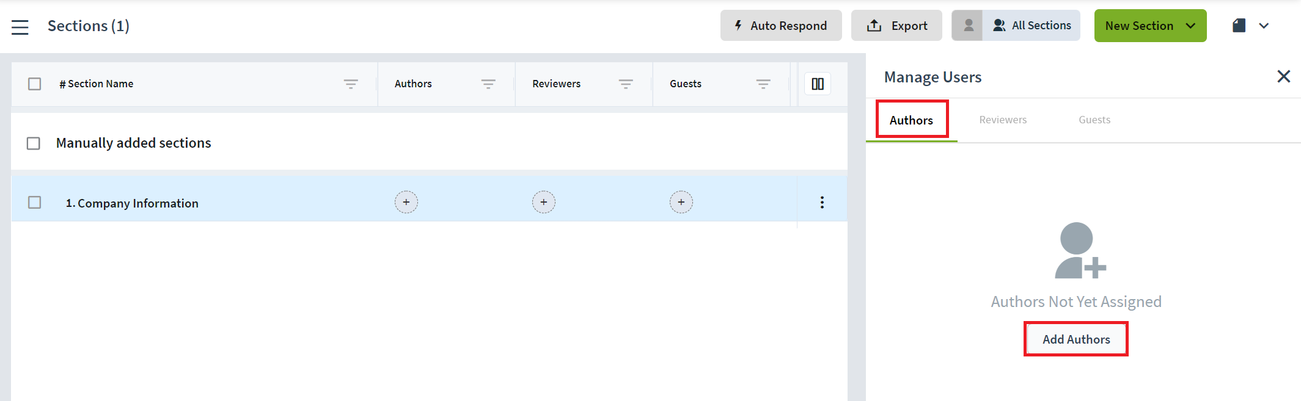The height and width of the screenshot is (401, 1301).
Task: Click the Reviewers column header label
Action: coord(556,84)
